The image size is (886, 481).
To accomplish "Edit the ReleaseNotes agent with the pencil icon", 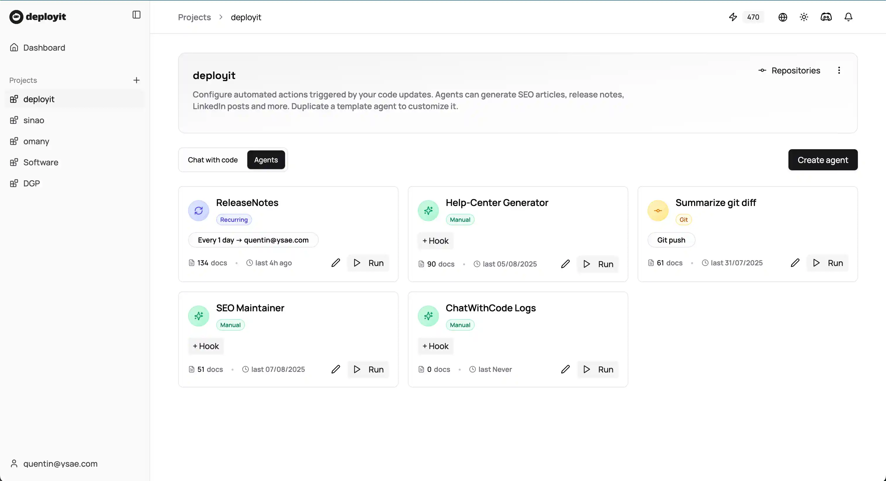I will click(x=336, y=262).
